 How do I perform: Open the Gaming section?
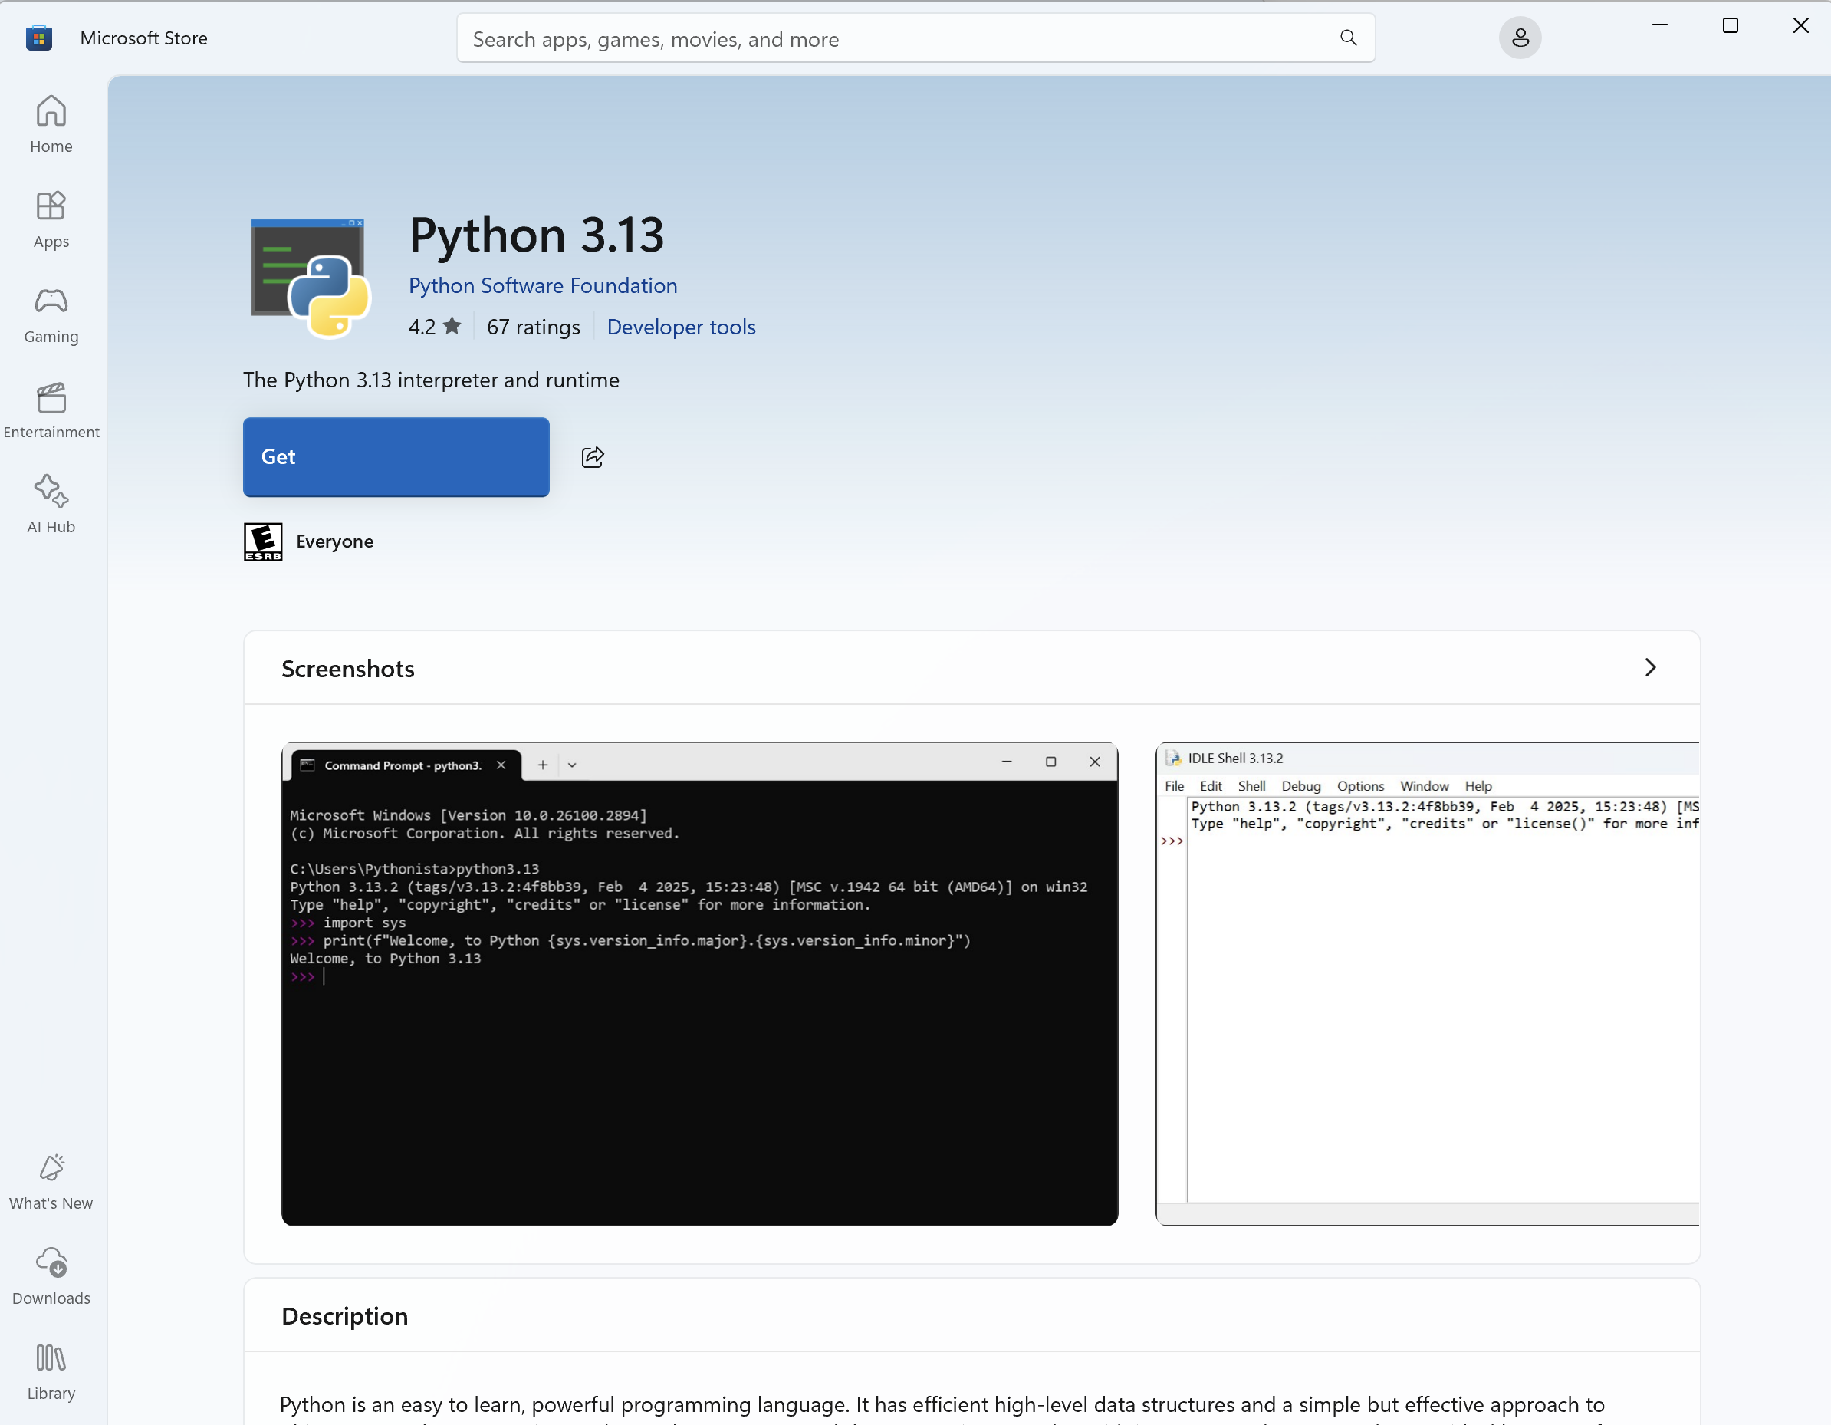click(51, 315)
